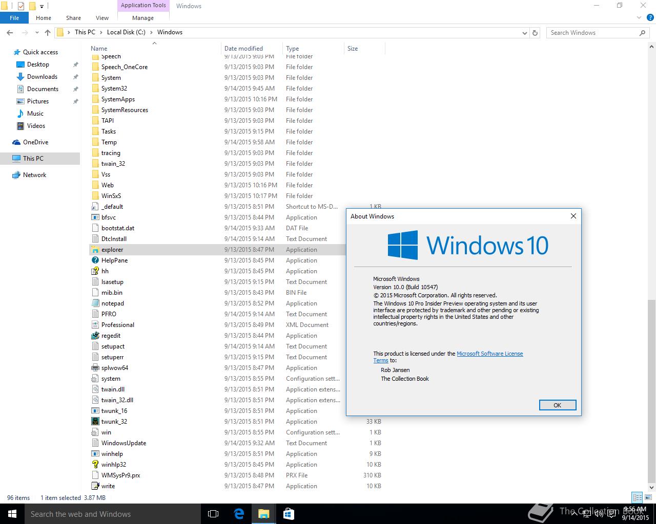This screenshot has width=656, height=524.
Task: Click the twunk_32 application icon
Action: (95, 422)
